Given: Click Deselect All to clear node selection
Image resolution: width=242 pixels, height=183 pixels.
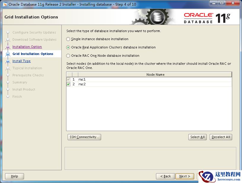Looking at the screenshot, I should (x=221, y=137).
